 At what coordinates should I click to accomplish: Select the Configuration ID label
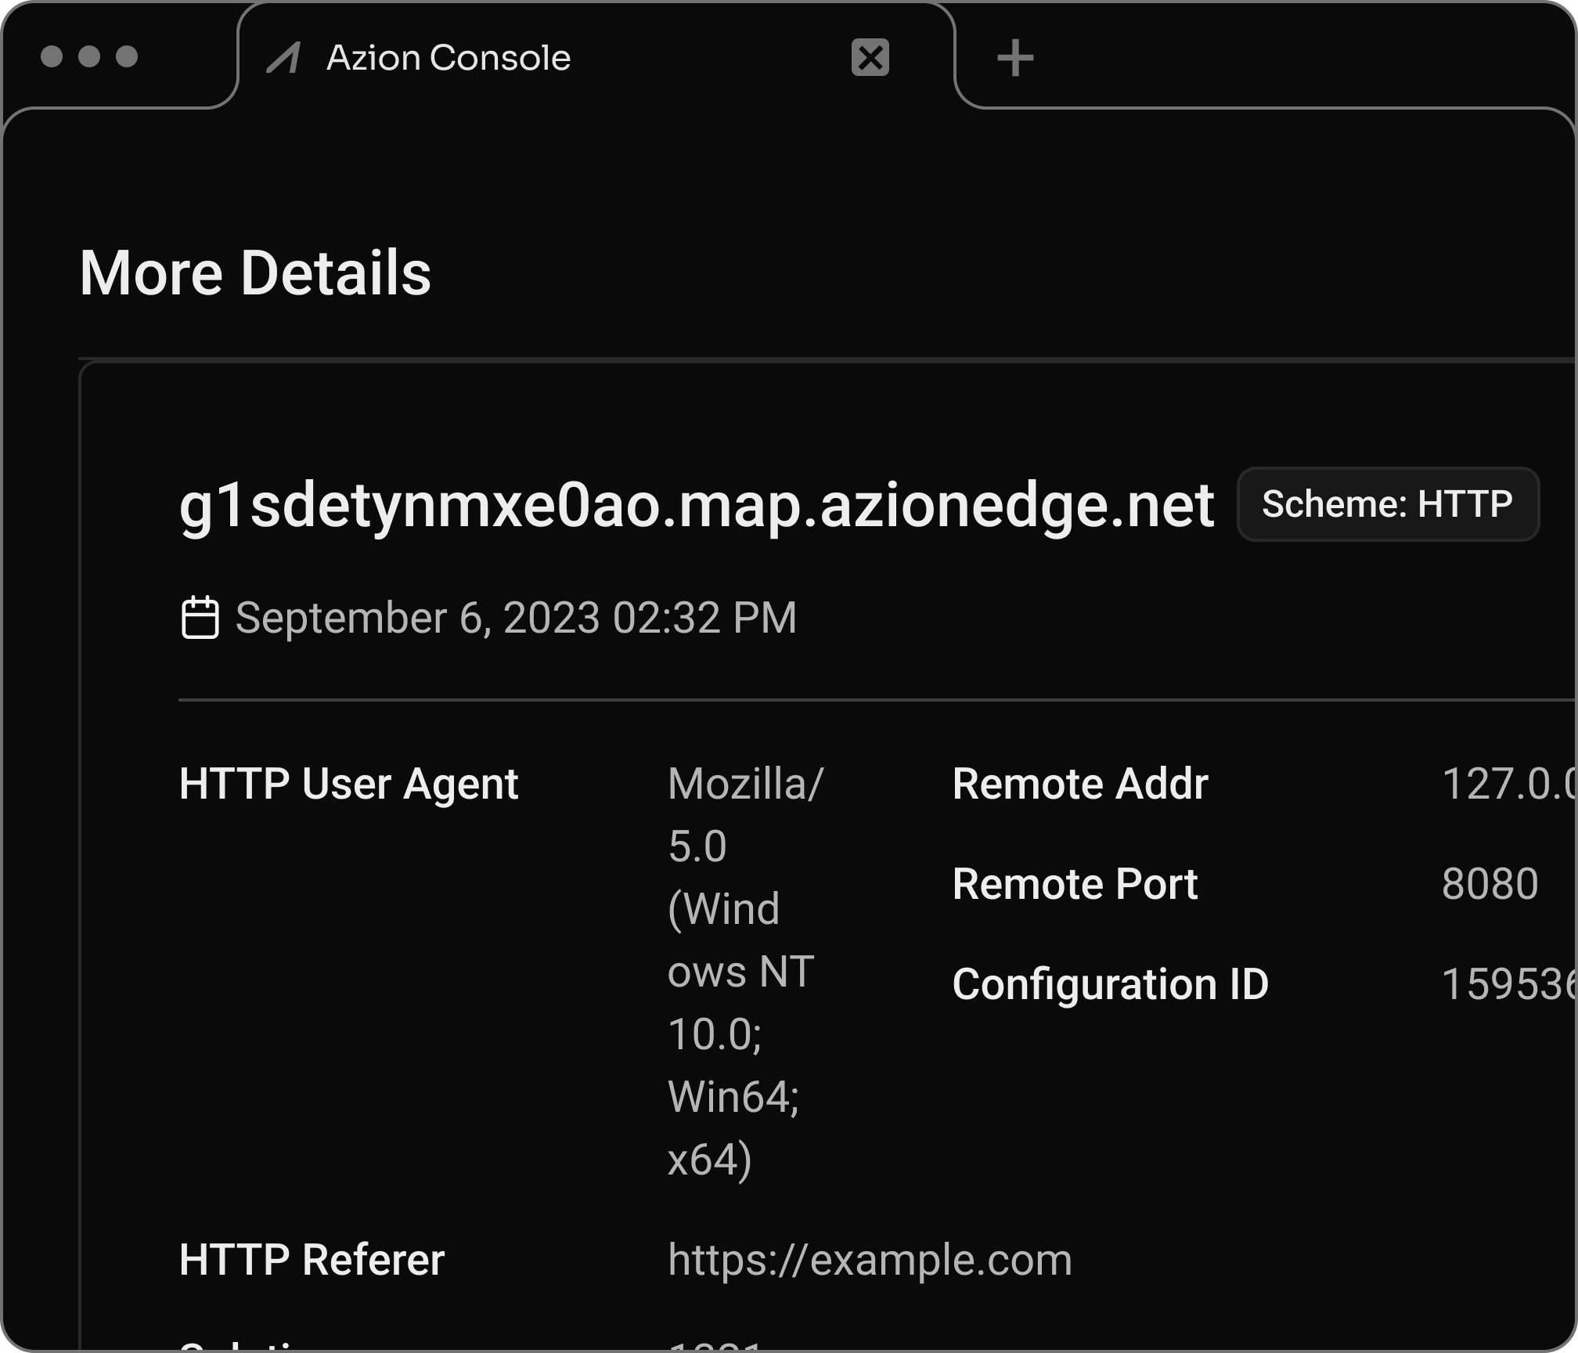(x=1109, y=986)
